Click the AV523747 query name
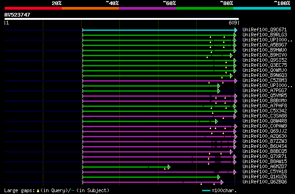The image size is (295, 194). (x=18, y=15)
